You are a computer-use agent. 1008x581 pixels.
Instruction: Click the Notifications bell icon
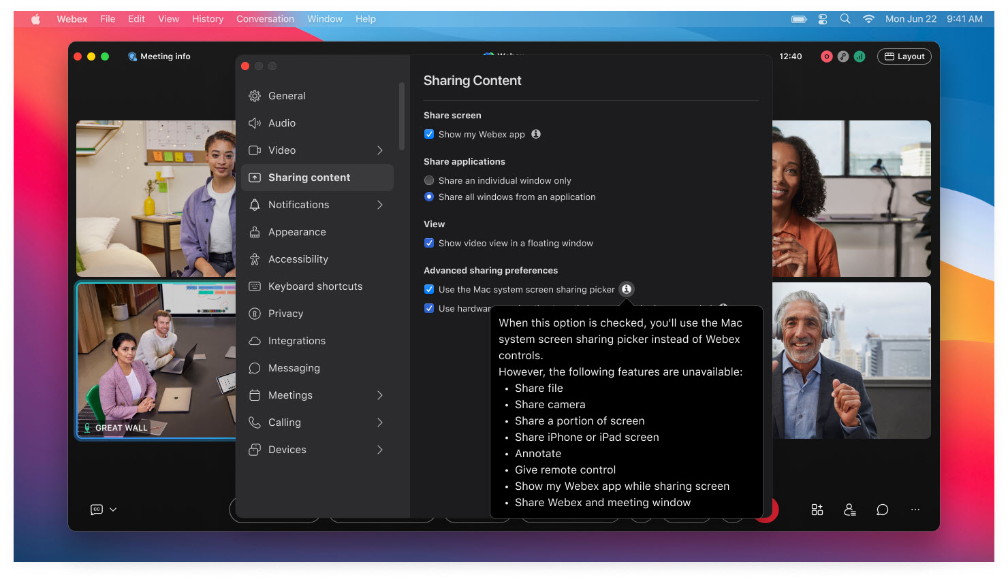pyautogui.click(x=255, y=205)
